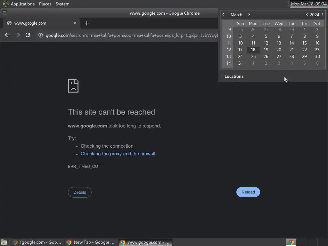
Task: Click week number 12 in calendar
Action: coord(229,50)
